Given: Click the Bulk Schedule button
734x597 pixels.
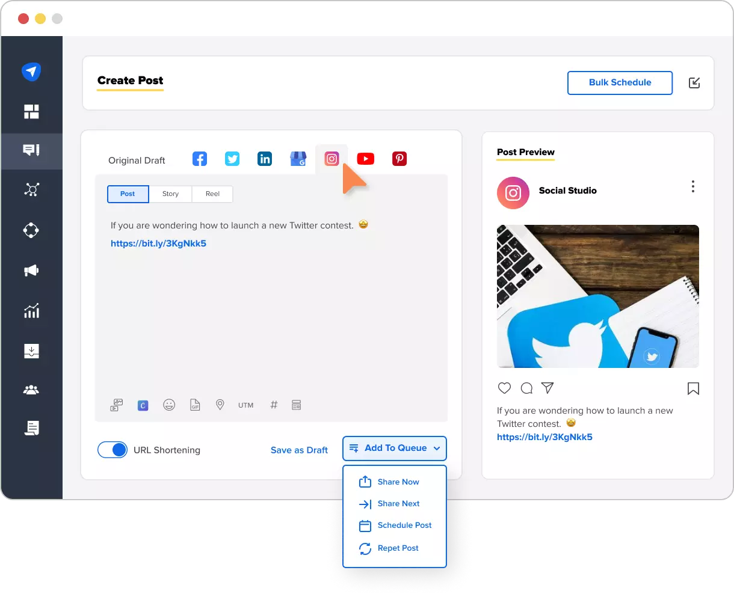Looking at the screenshot, I should point(620,82).
